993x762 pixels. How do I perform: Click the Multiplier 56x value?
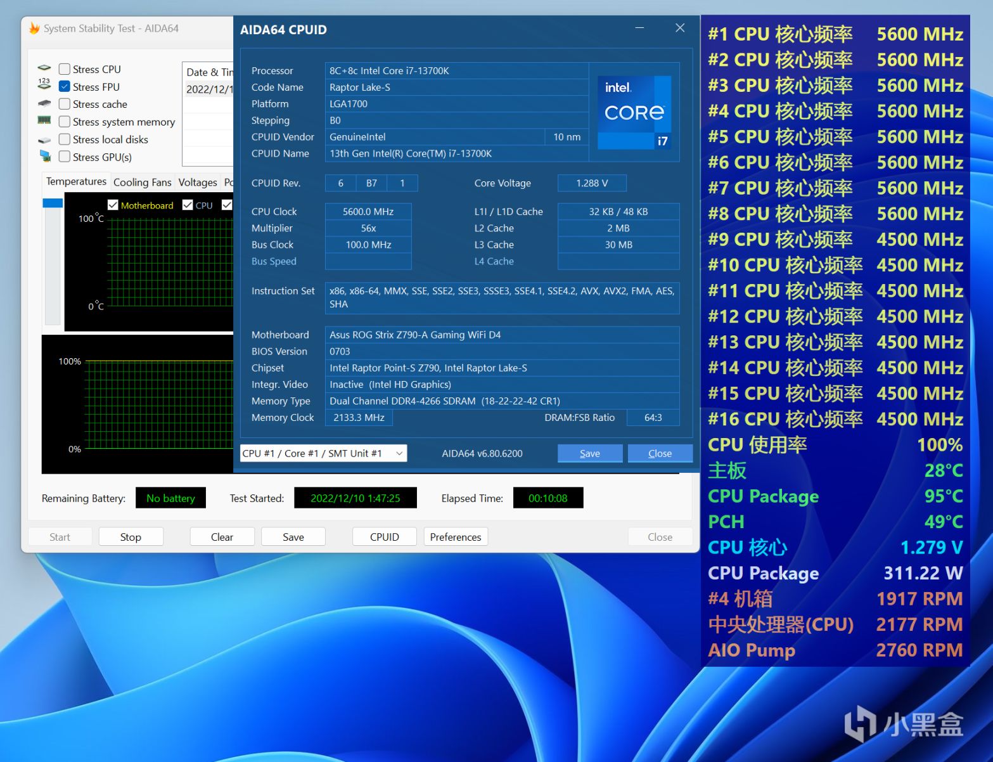pyautogui.click(x=368, y=228)
